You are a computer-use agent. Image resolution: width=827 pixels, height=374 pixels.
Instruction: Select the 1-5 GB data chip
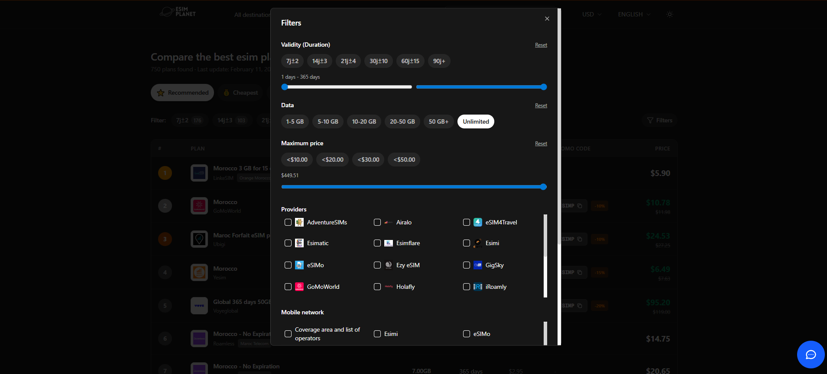pyautogui.click(x=295, y=121)
